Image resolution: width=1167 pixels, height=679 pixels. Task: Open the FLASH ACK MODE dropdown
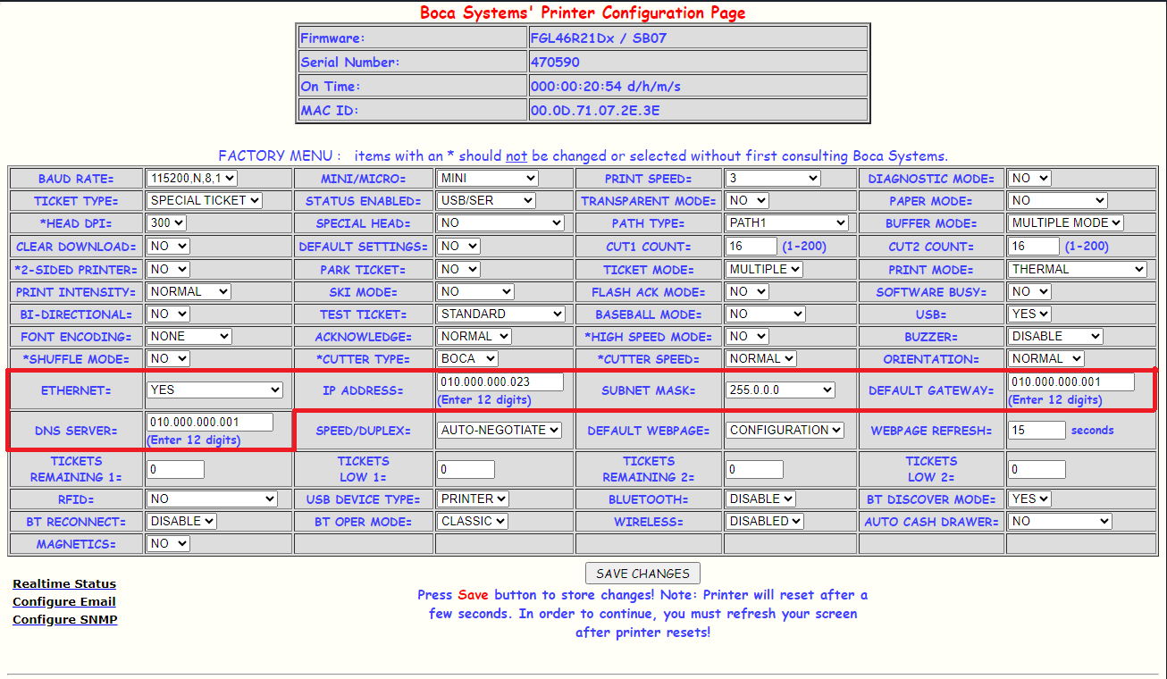746,291
